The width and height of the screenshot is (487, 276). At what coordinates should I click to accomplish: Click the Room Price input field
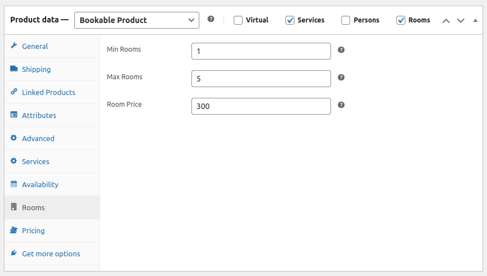point(261,106)
